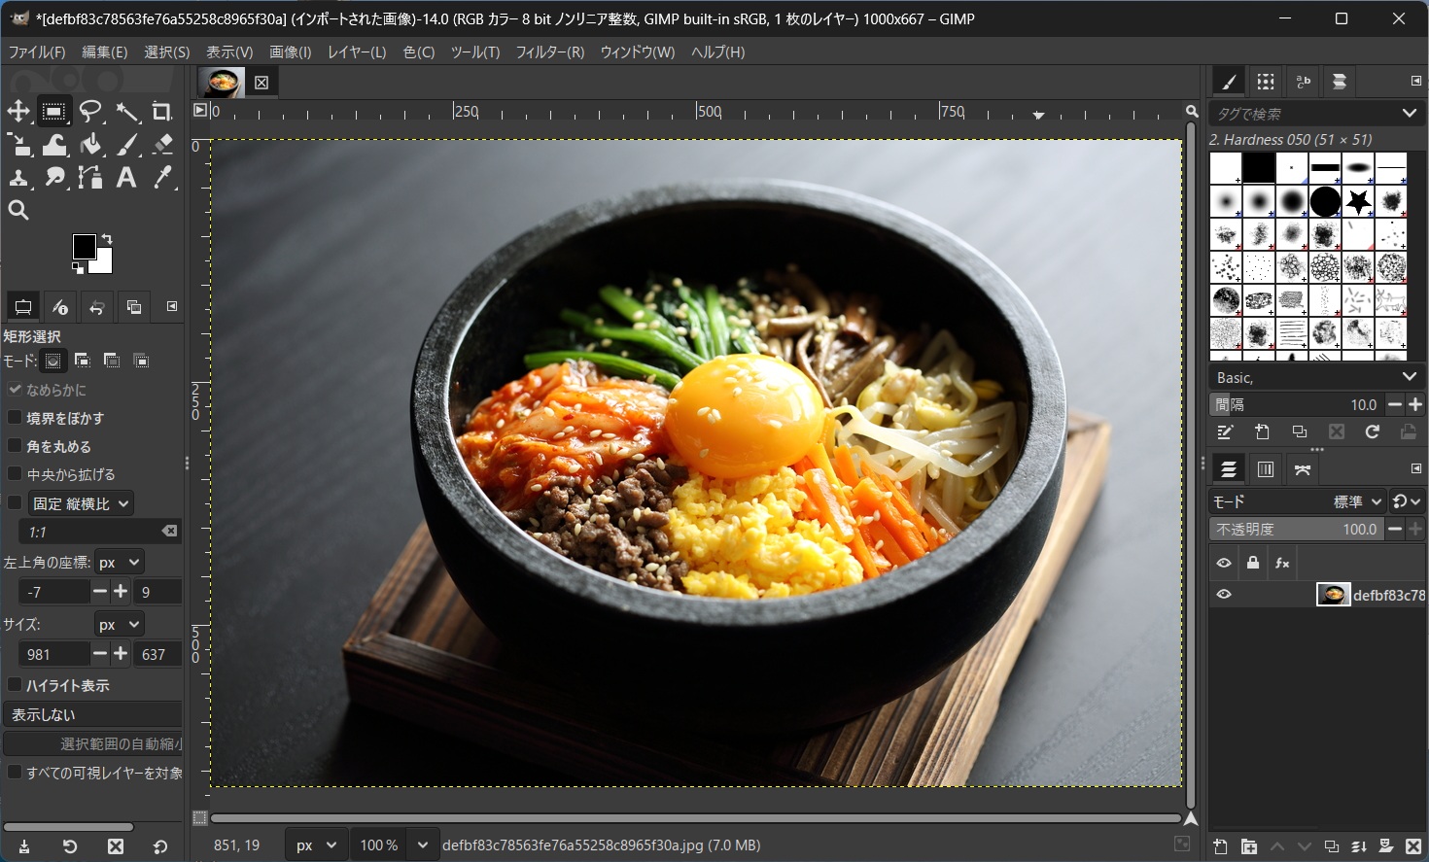Click the タグで検索 brush filter field
Viewport: 1429px width, 862px height.
pos(1303,114)
